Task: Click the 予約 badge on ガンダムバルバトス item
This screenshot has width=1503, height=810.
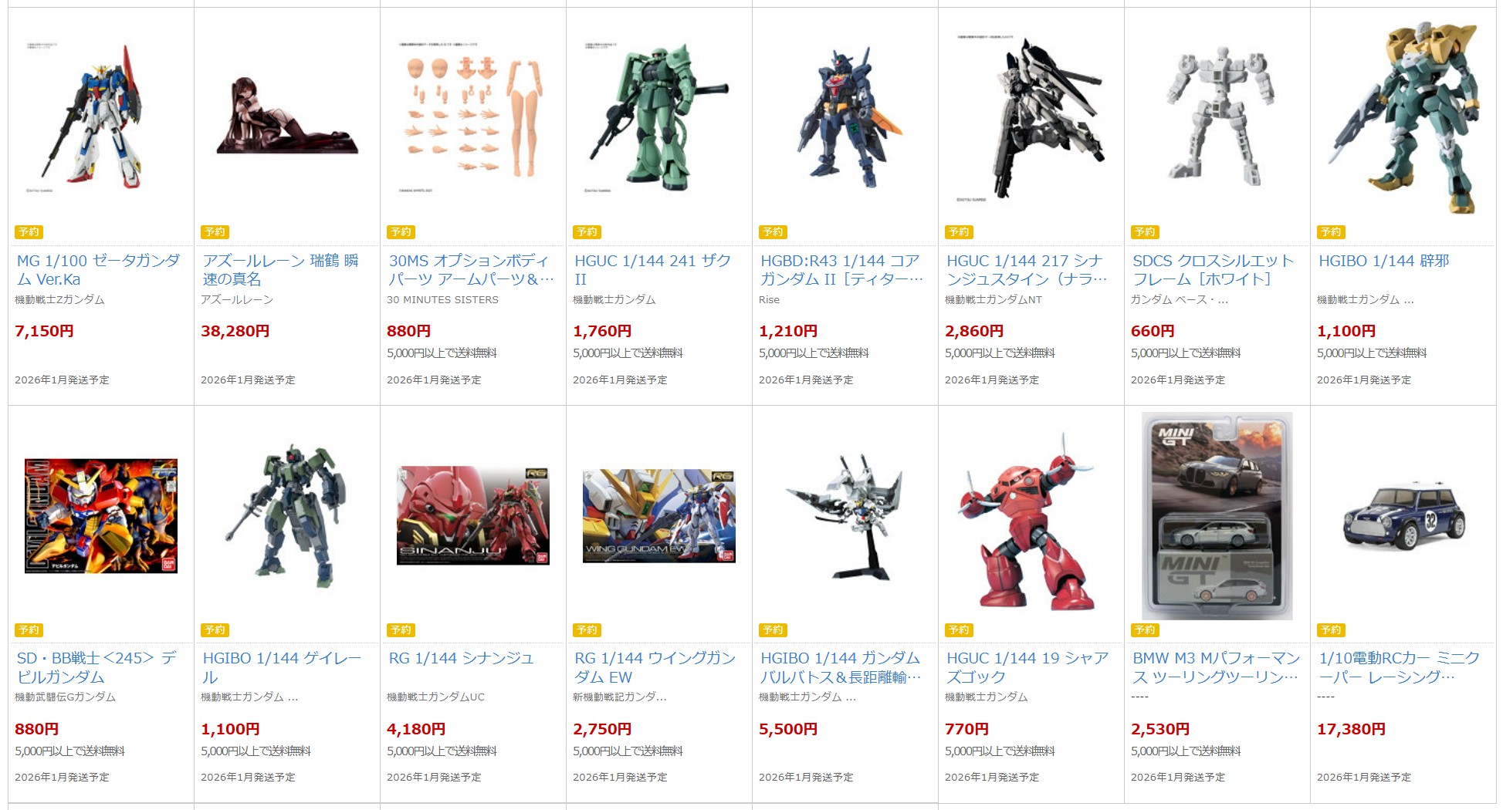Action: (x=773, y=630)
